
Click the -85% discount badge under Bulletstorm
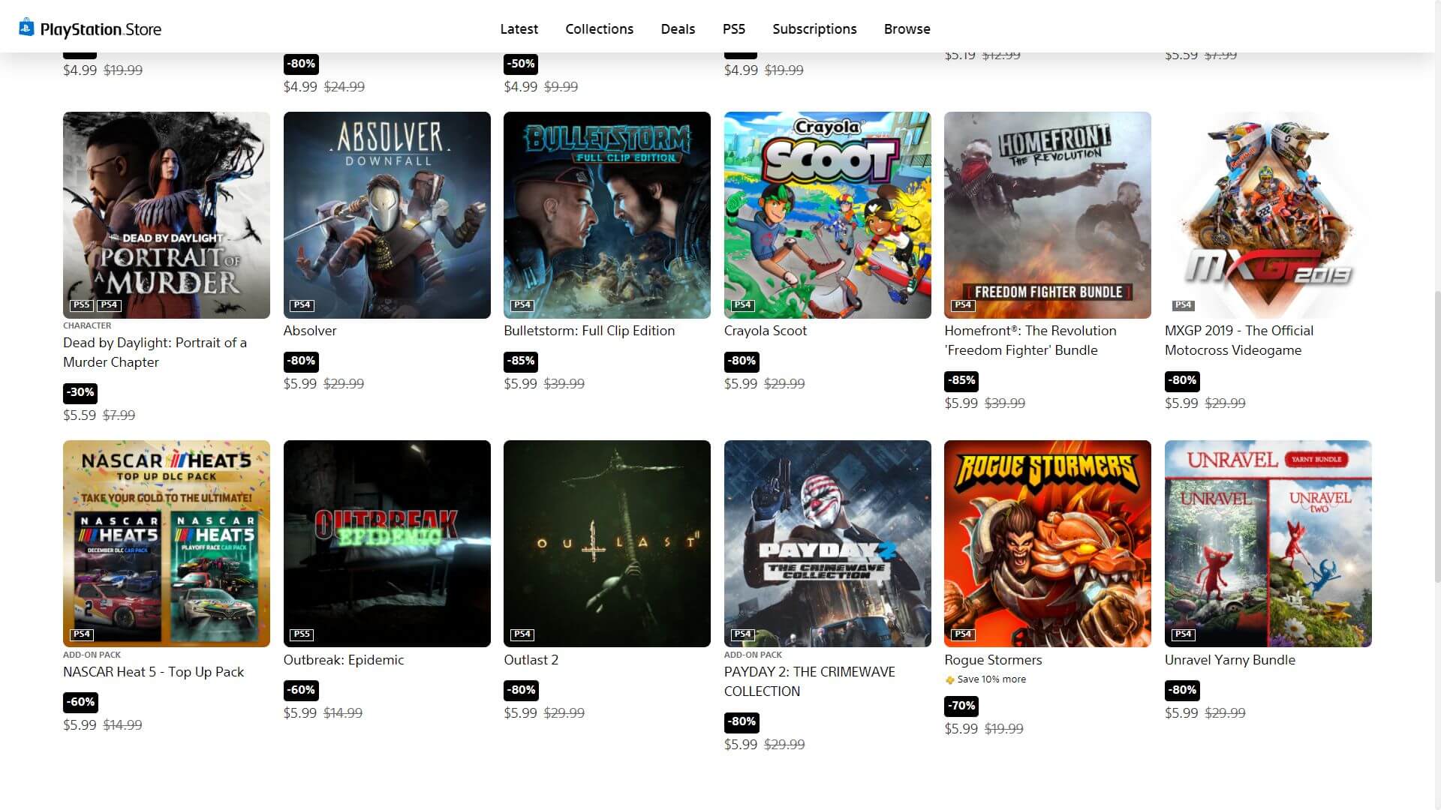point(521,361)
